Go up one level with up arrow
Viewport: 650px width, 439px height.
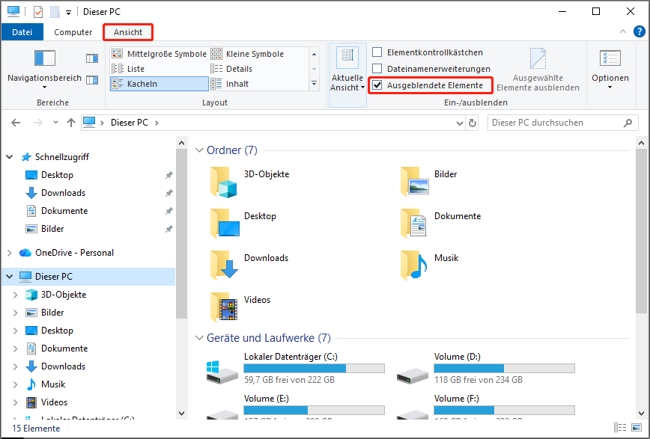[x=71, y=123]
